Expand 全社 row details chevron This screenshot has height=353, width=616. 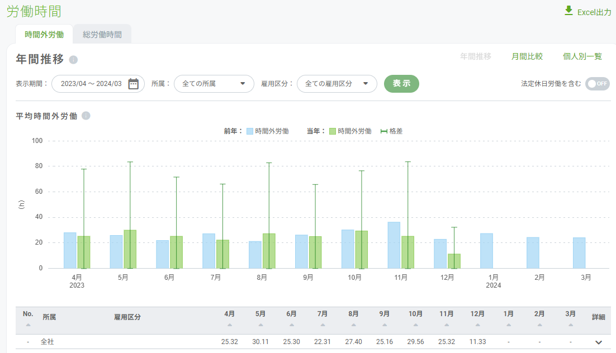599,342
